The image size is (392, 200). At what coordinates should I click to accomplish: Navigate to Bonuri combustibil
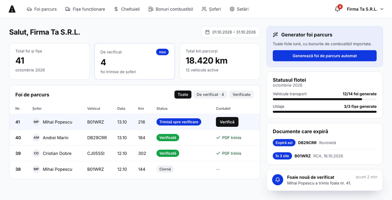171,9
